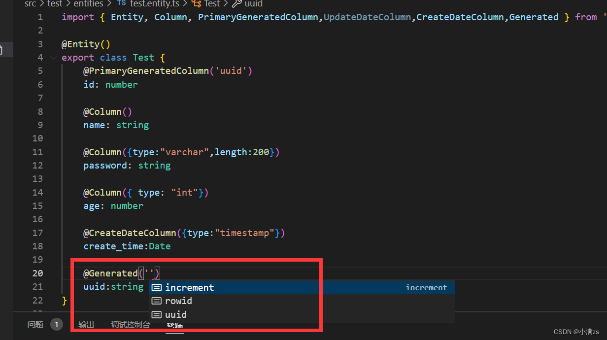The image size is (607, 340).
Task: Click line number 20 in the gutter
Action: click(37, 273)
